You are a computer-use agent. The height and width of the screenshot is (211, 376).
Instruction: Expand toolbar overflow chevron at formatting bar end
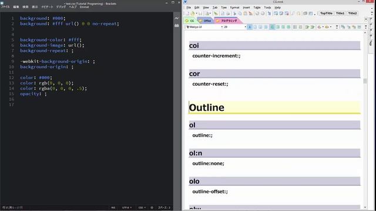point(365,27)
